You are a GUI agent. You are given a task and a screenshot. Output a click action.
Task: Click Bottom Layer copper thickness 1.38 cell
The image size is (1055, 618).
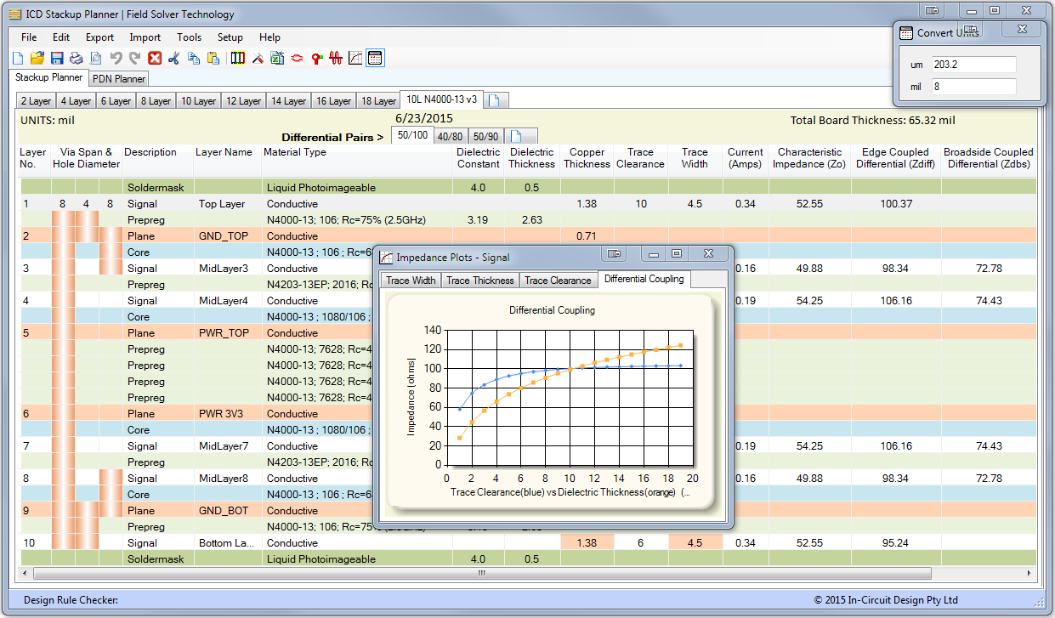tap(587, 542)
